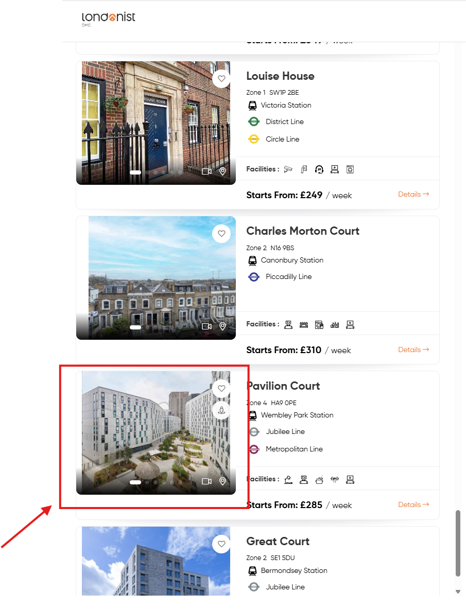Image resolution: width=466 pixels, height=610 pixels.
Task: Click the 'Wembley Park Station' text
Action: [x=297, y=415]
